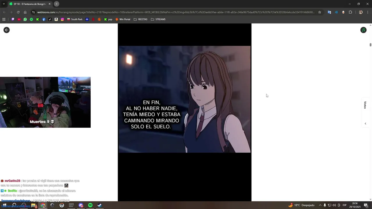The image size is (372, 209).
Task: Open the Vistos side panel tab
Action: coord(365,105)
